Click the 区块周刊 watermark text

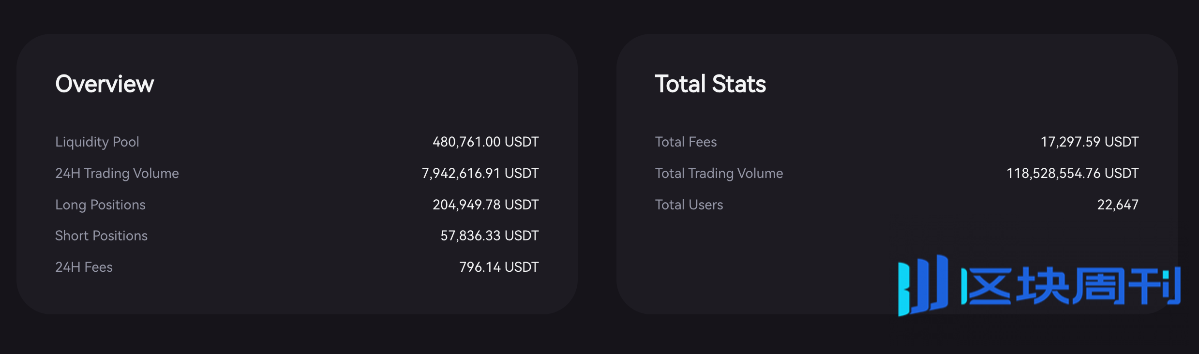coord(1071,286)
